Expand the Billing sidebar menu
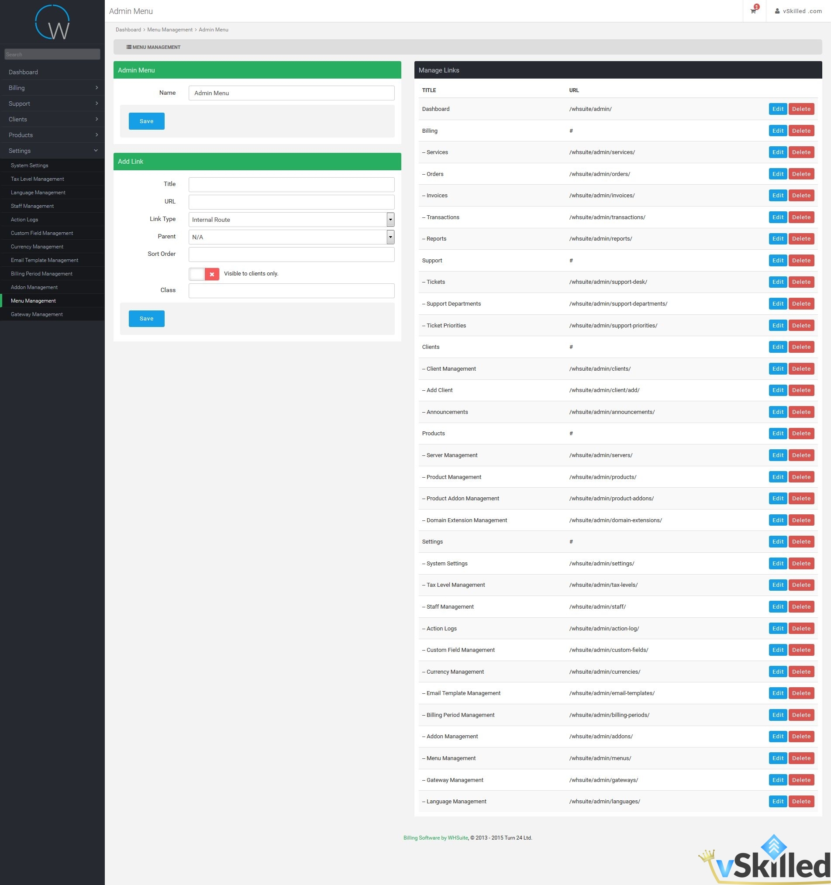 (52, 88)
